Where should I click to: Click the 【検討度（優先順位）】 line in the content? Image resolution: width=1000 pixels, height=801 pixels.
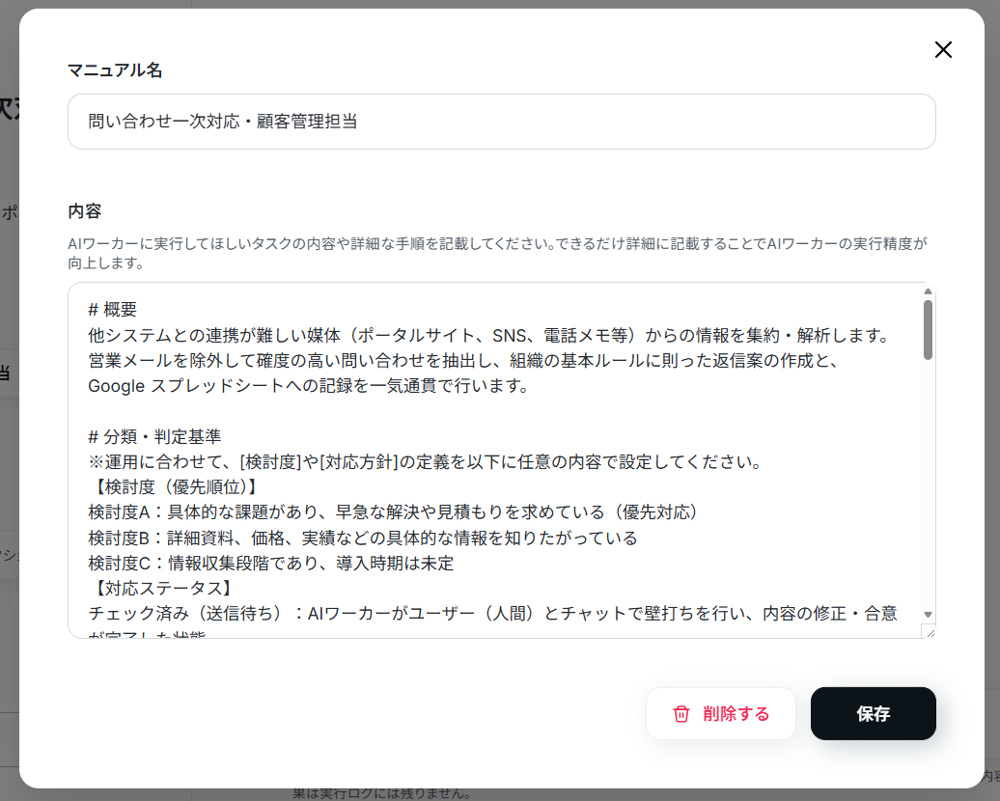tap(175, 487)
